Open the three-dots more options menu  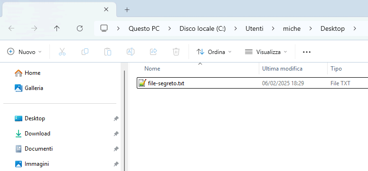(307, 52)
